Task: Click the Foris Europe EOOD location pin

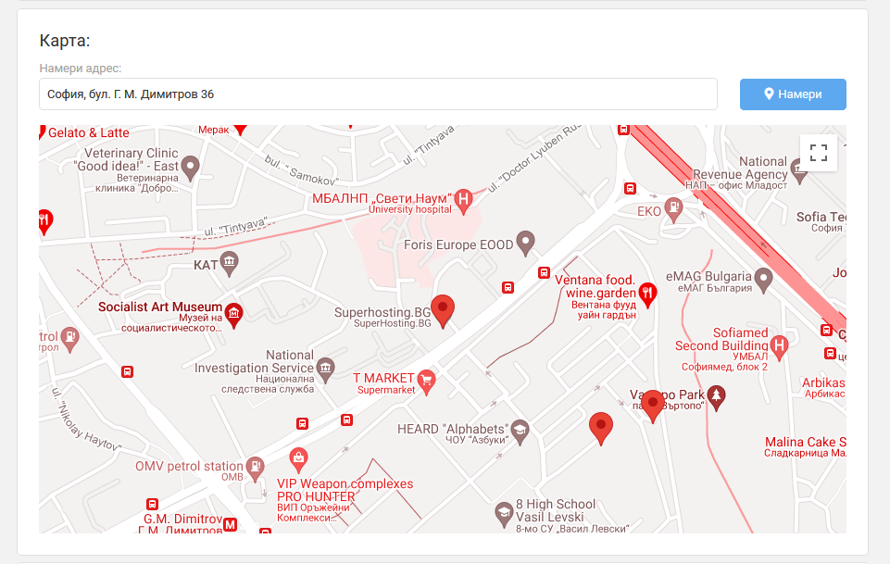Action: point(526,244)
